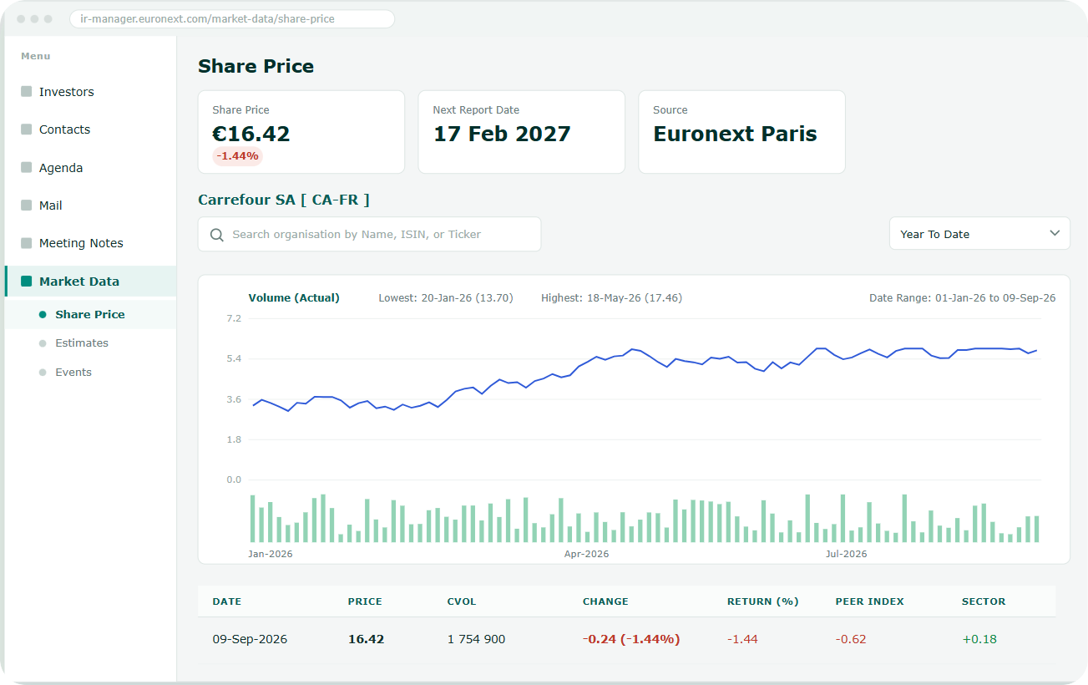Click the 7.2 y-axis label

233,318
